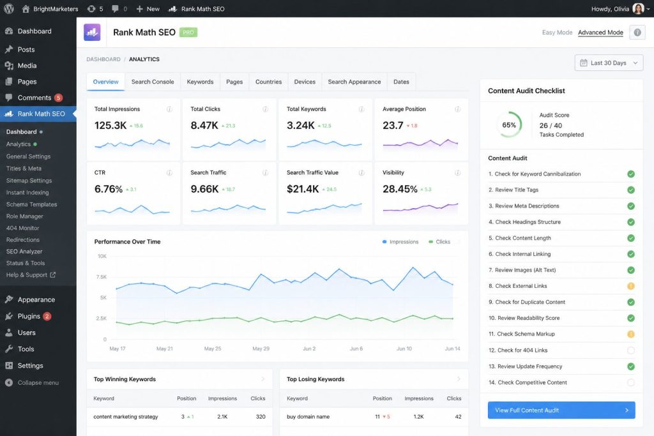The width and height of the screenshot is (654, 436).
Task: Open SEO Analyzer in the sidebar
Action: point(24,252)
